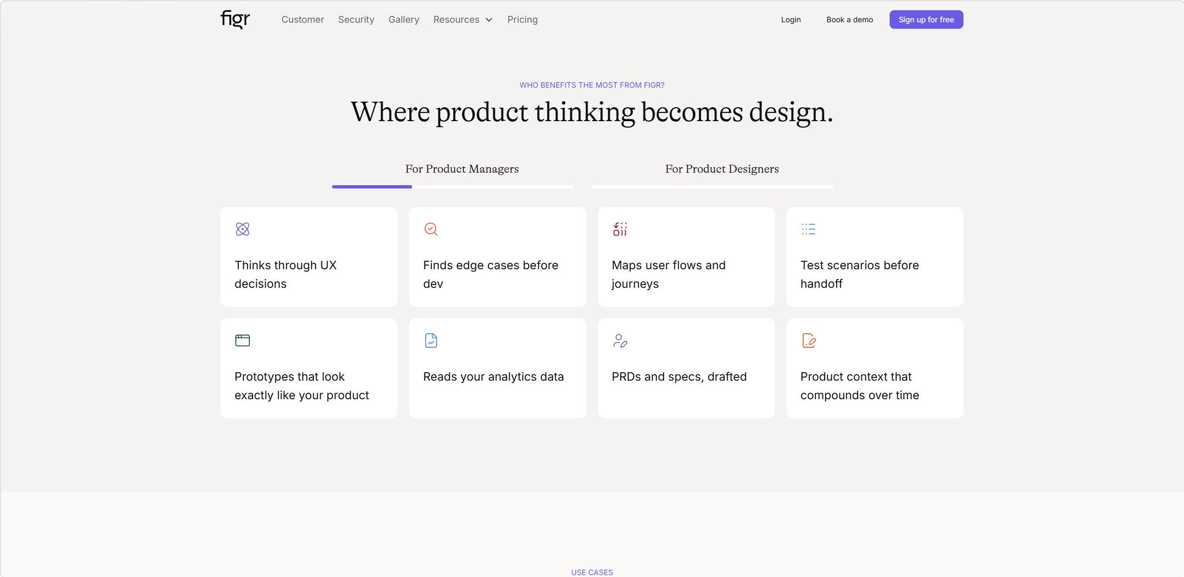Click the purple tab progress bar

(372, 187)
